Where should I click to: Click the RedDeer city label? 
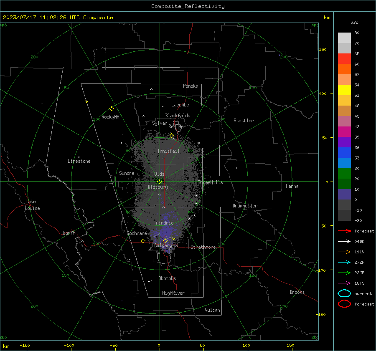pyautogui.click(x=177, y=126)
